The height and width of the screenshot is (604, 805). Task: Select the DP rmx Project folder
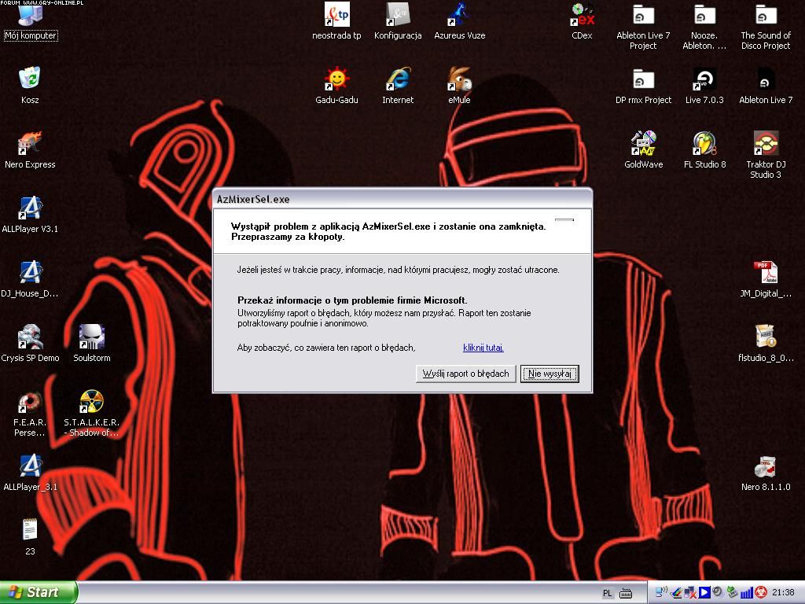coord(643,85)
